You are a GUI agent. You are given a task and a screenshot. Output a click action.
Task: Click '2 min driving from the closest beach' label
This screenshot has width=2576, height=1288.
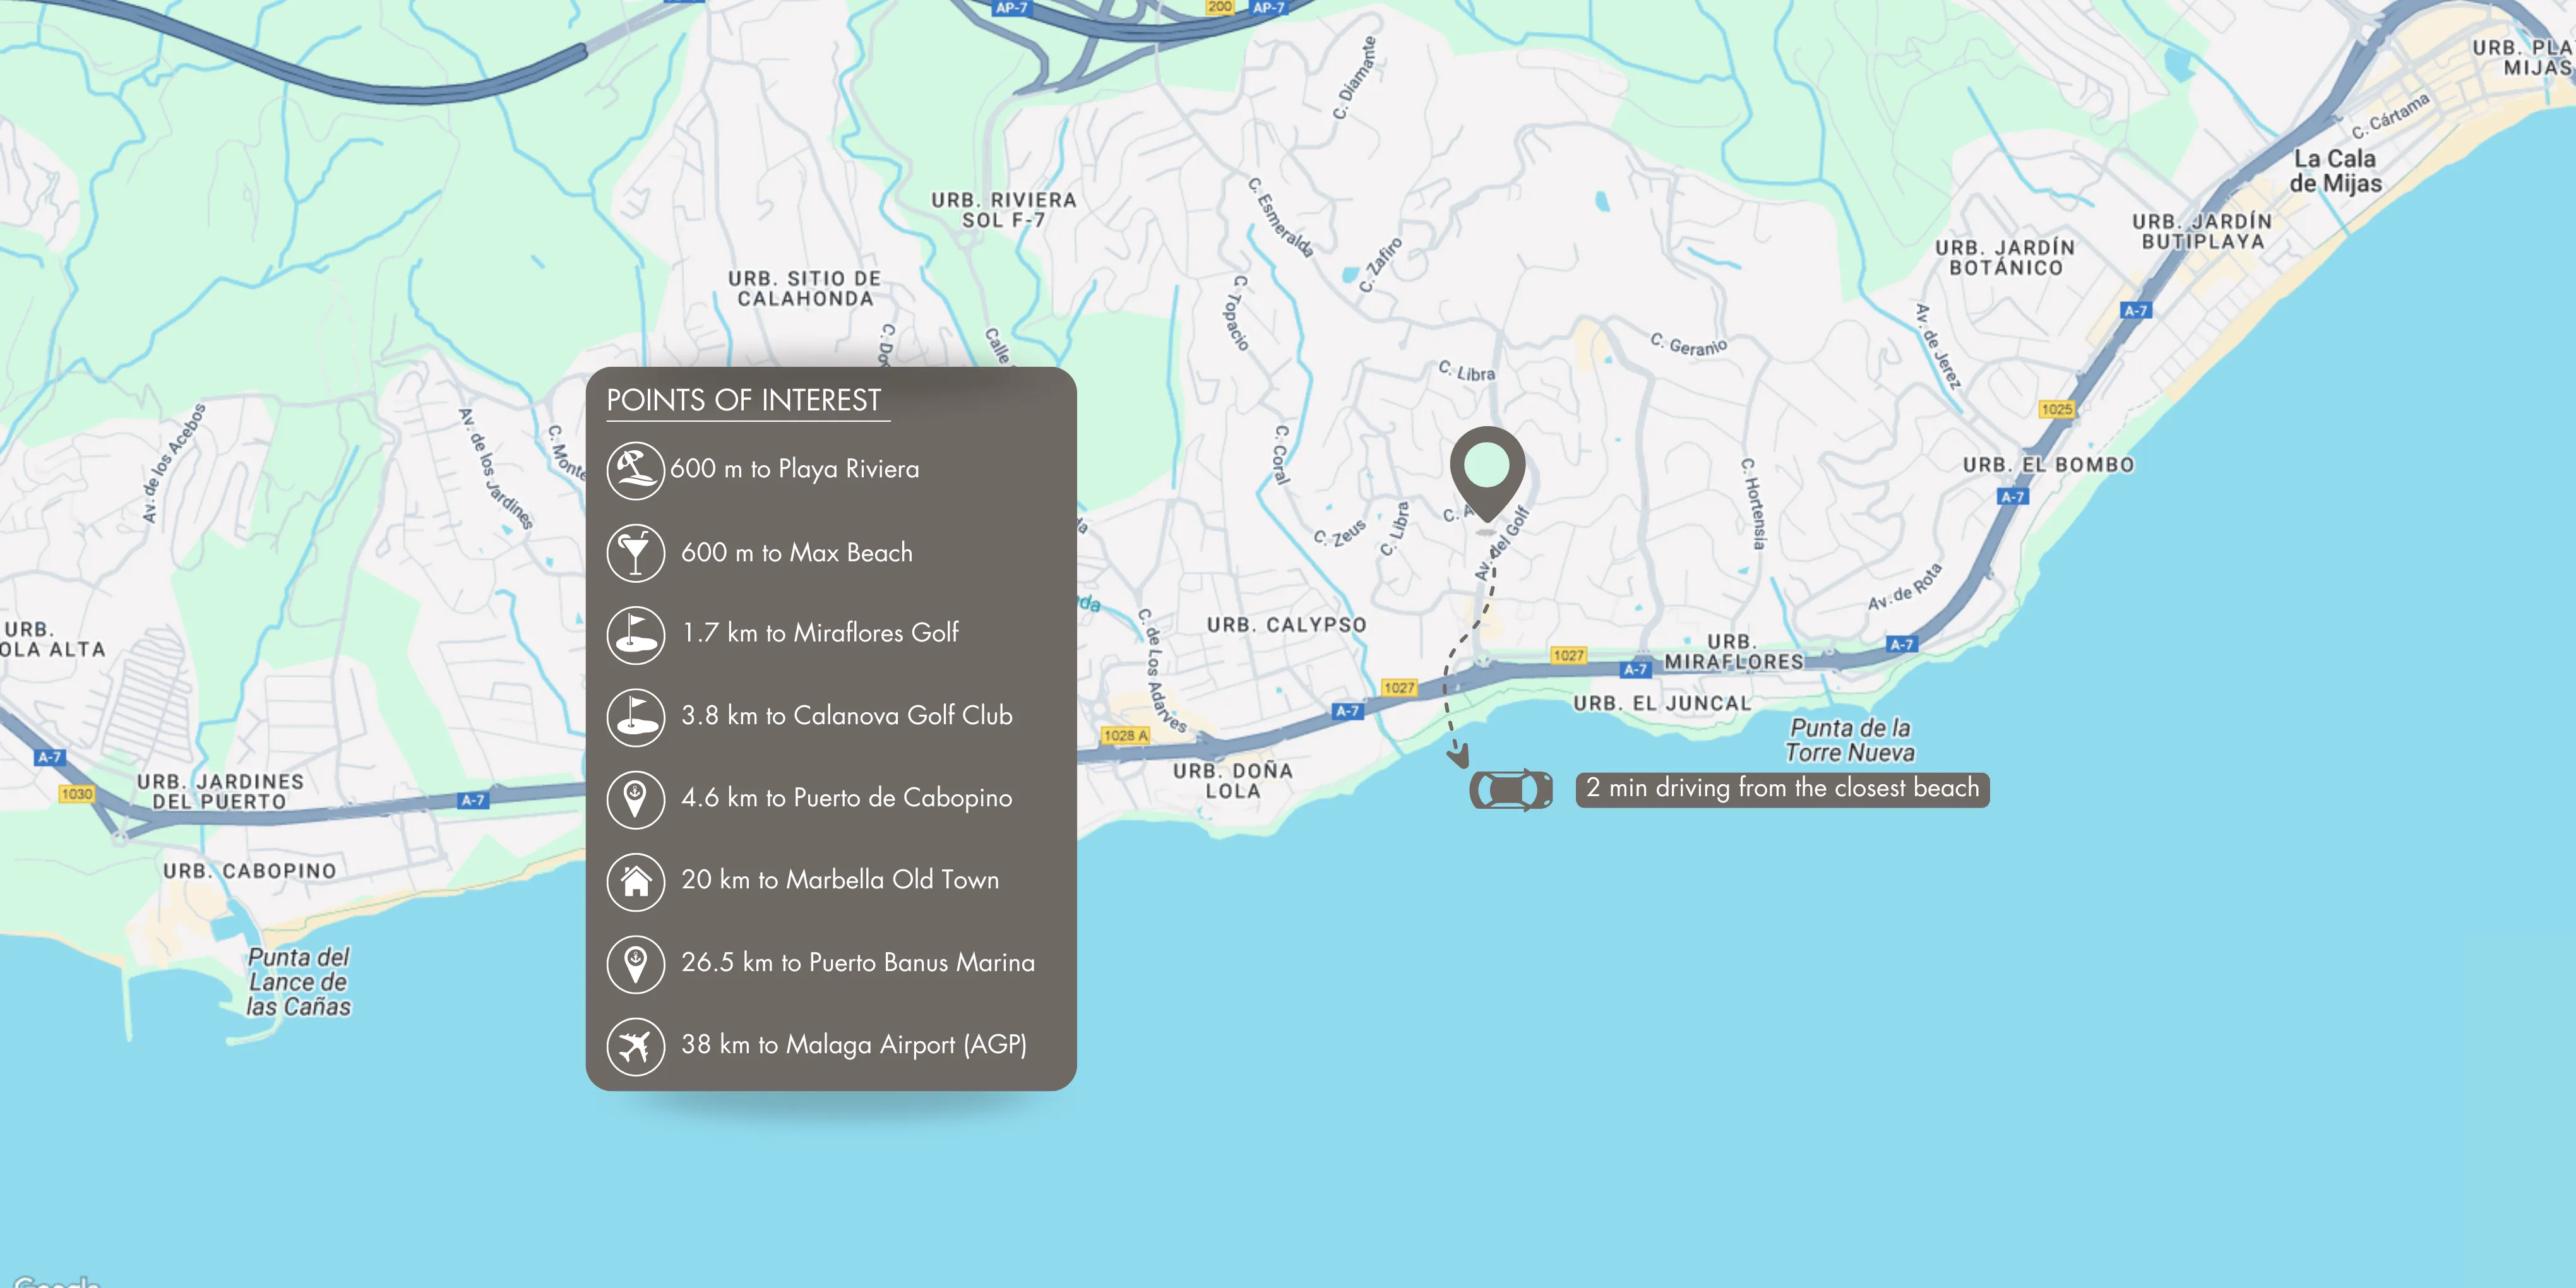(x=1782, y=789)
